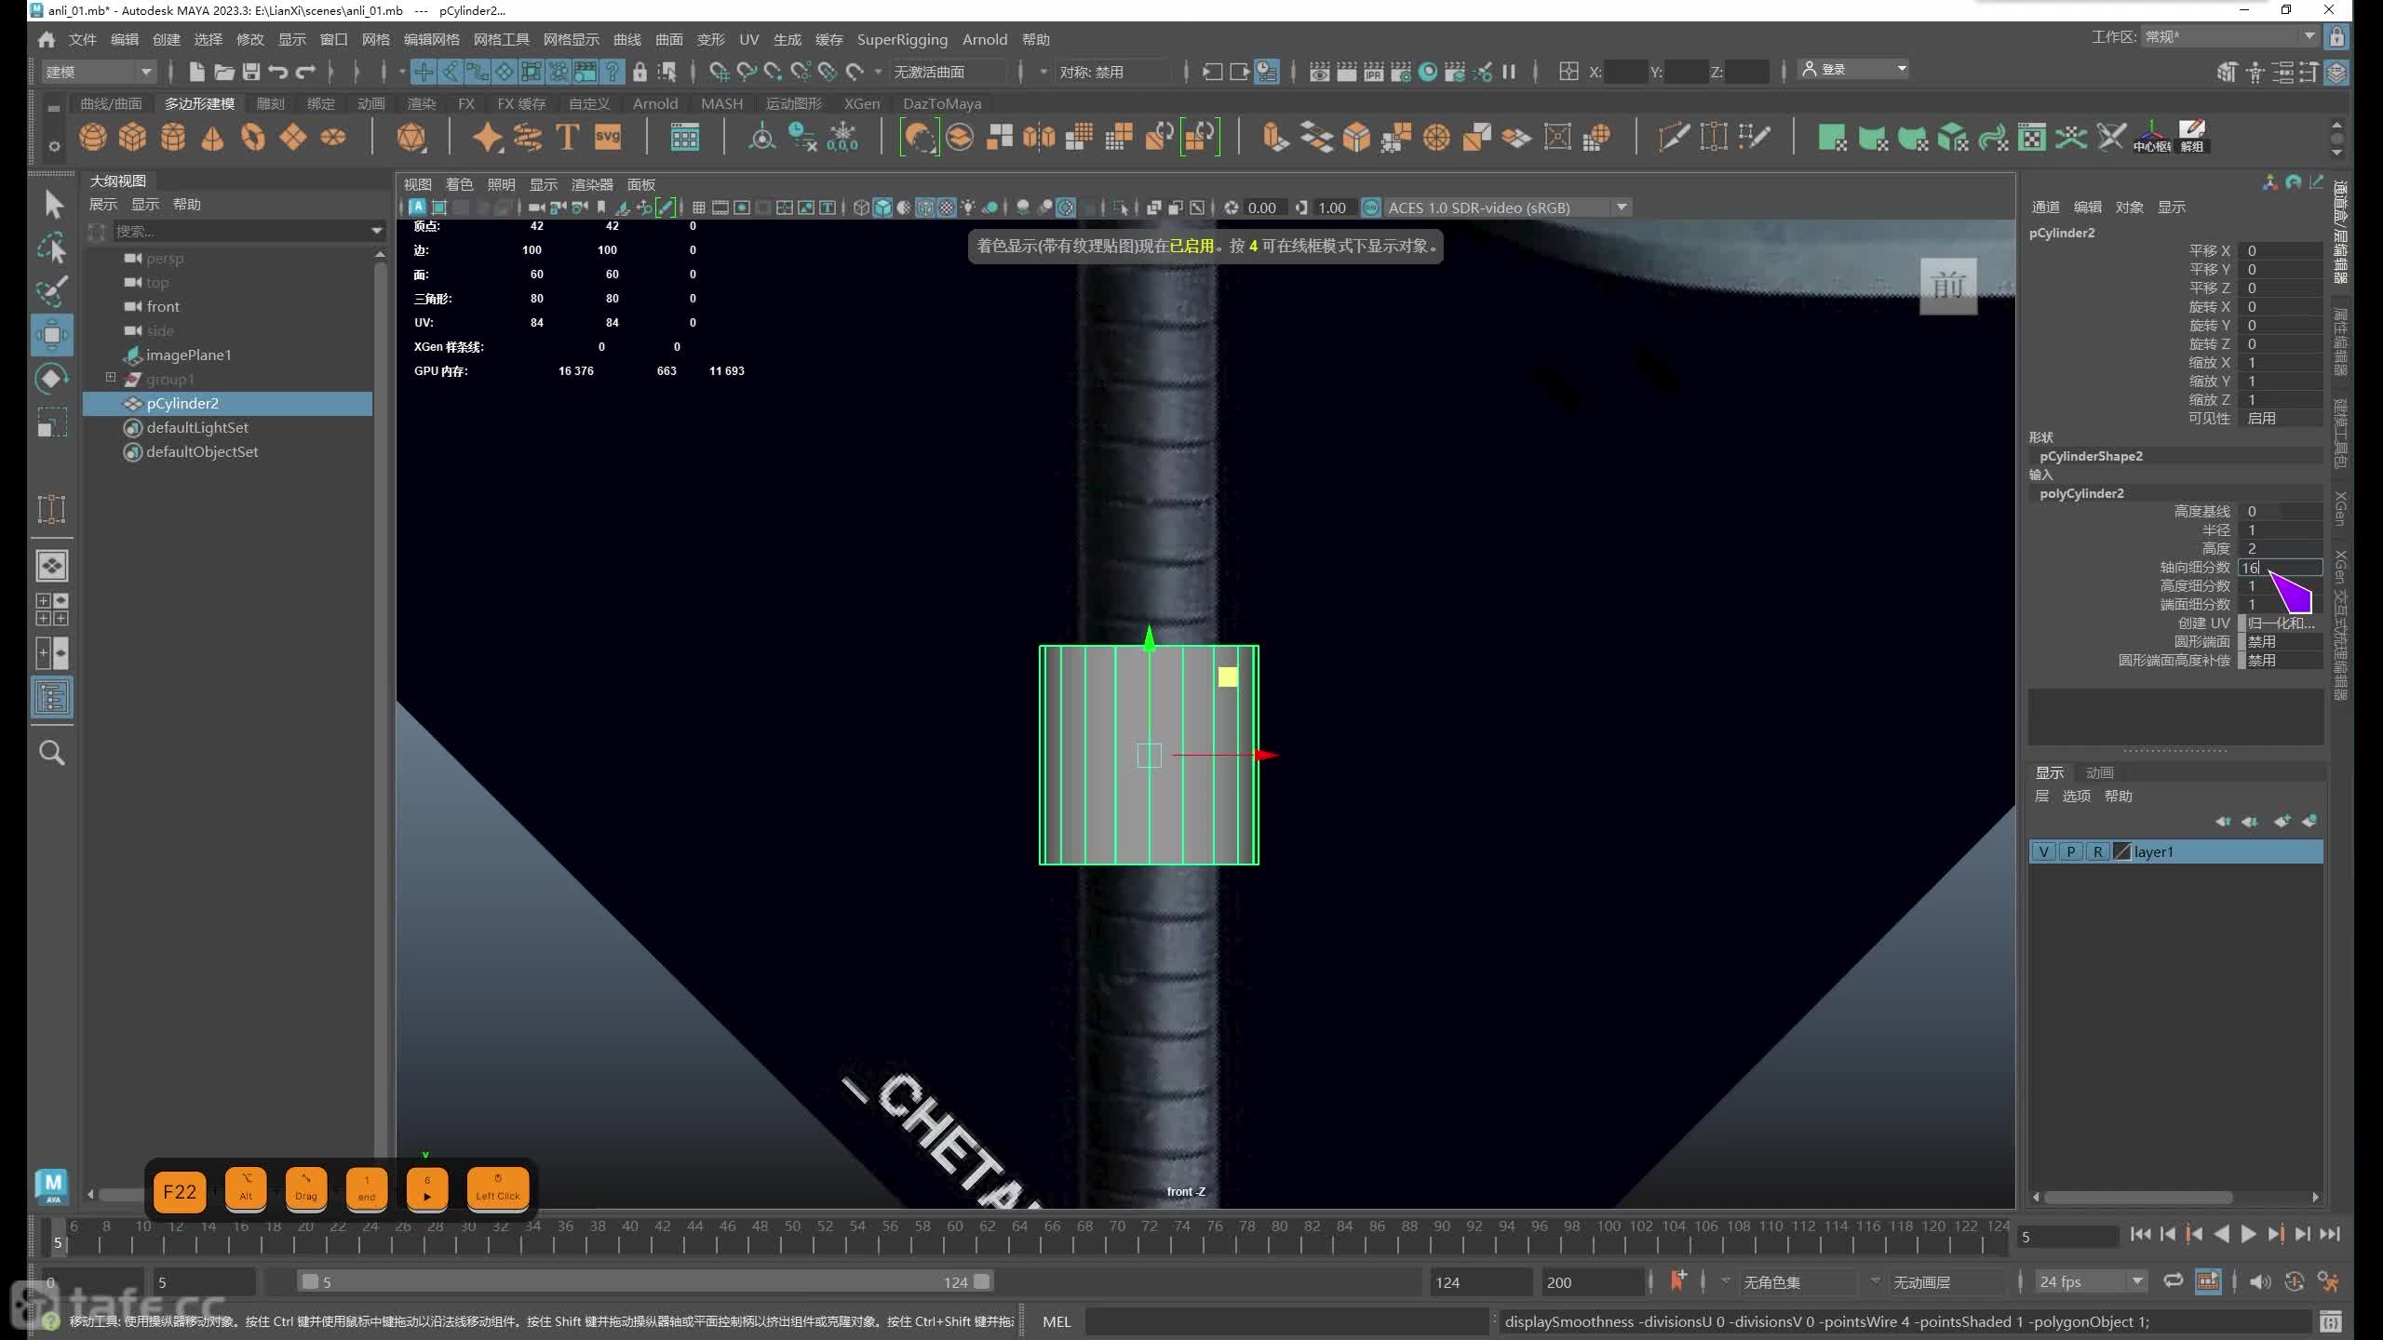Open the outliner 展示 menu
This screenshot has height=1340, width=2383.
[102, 204]
